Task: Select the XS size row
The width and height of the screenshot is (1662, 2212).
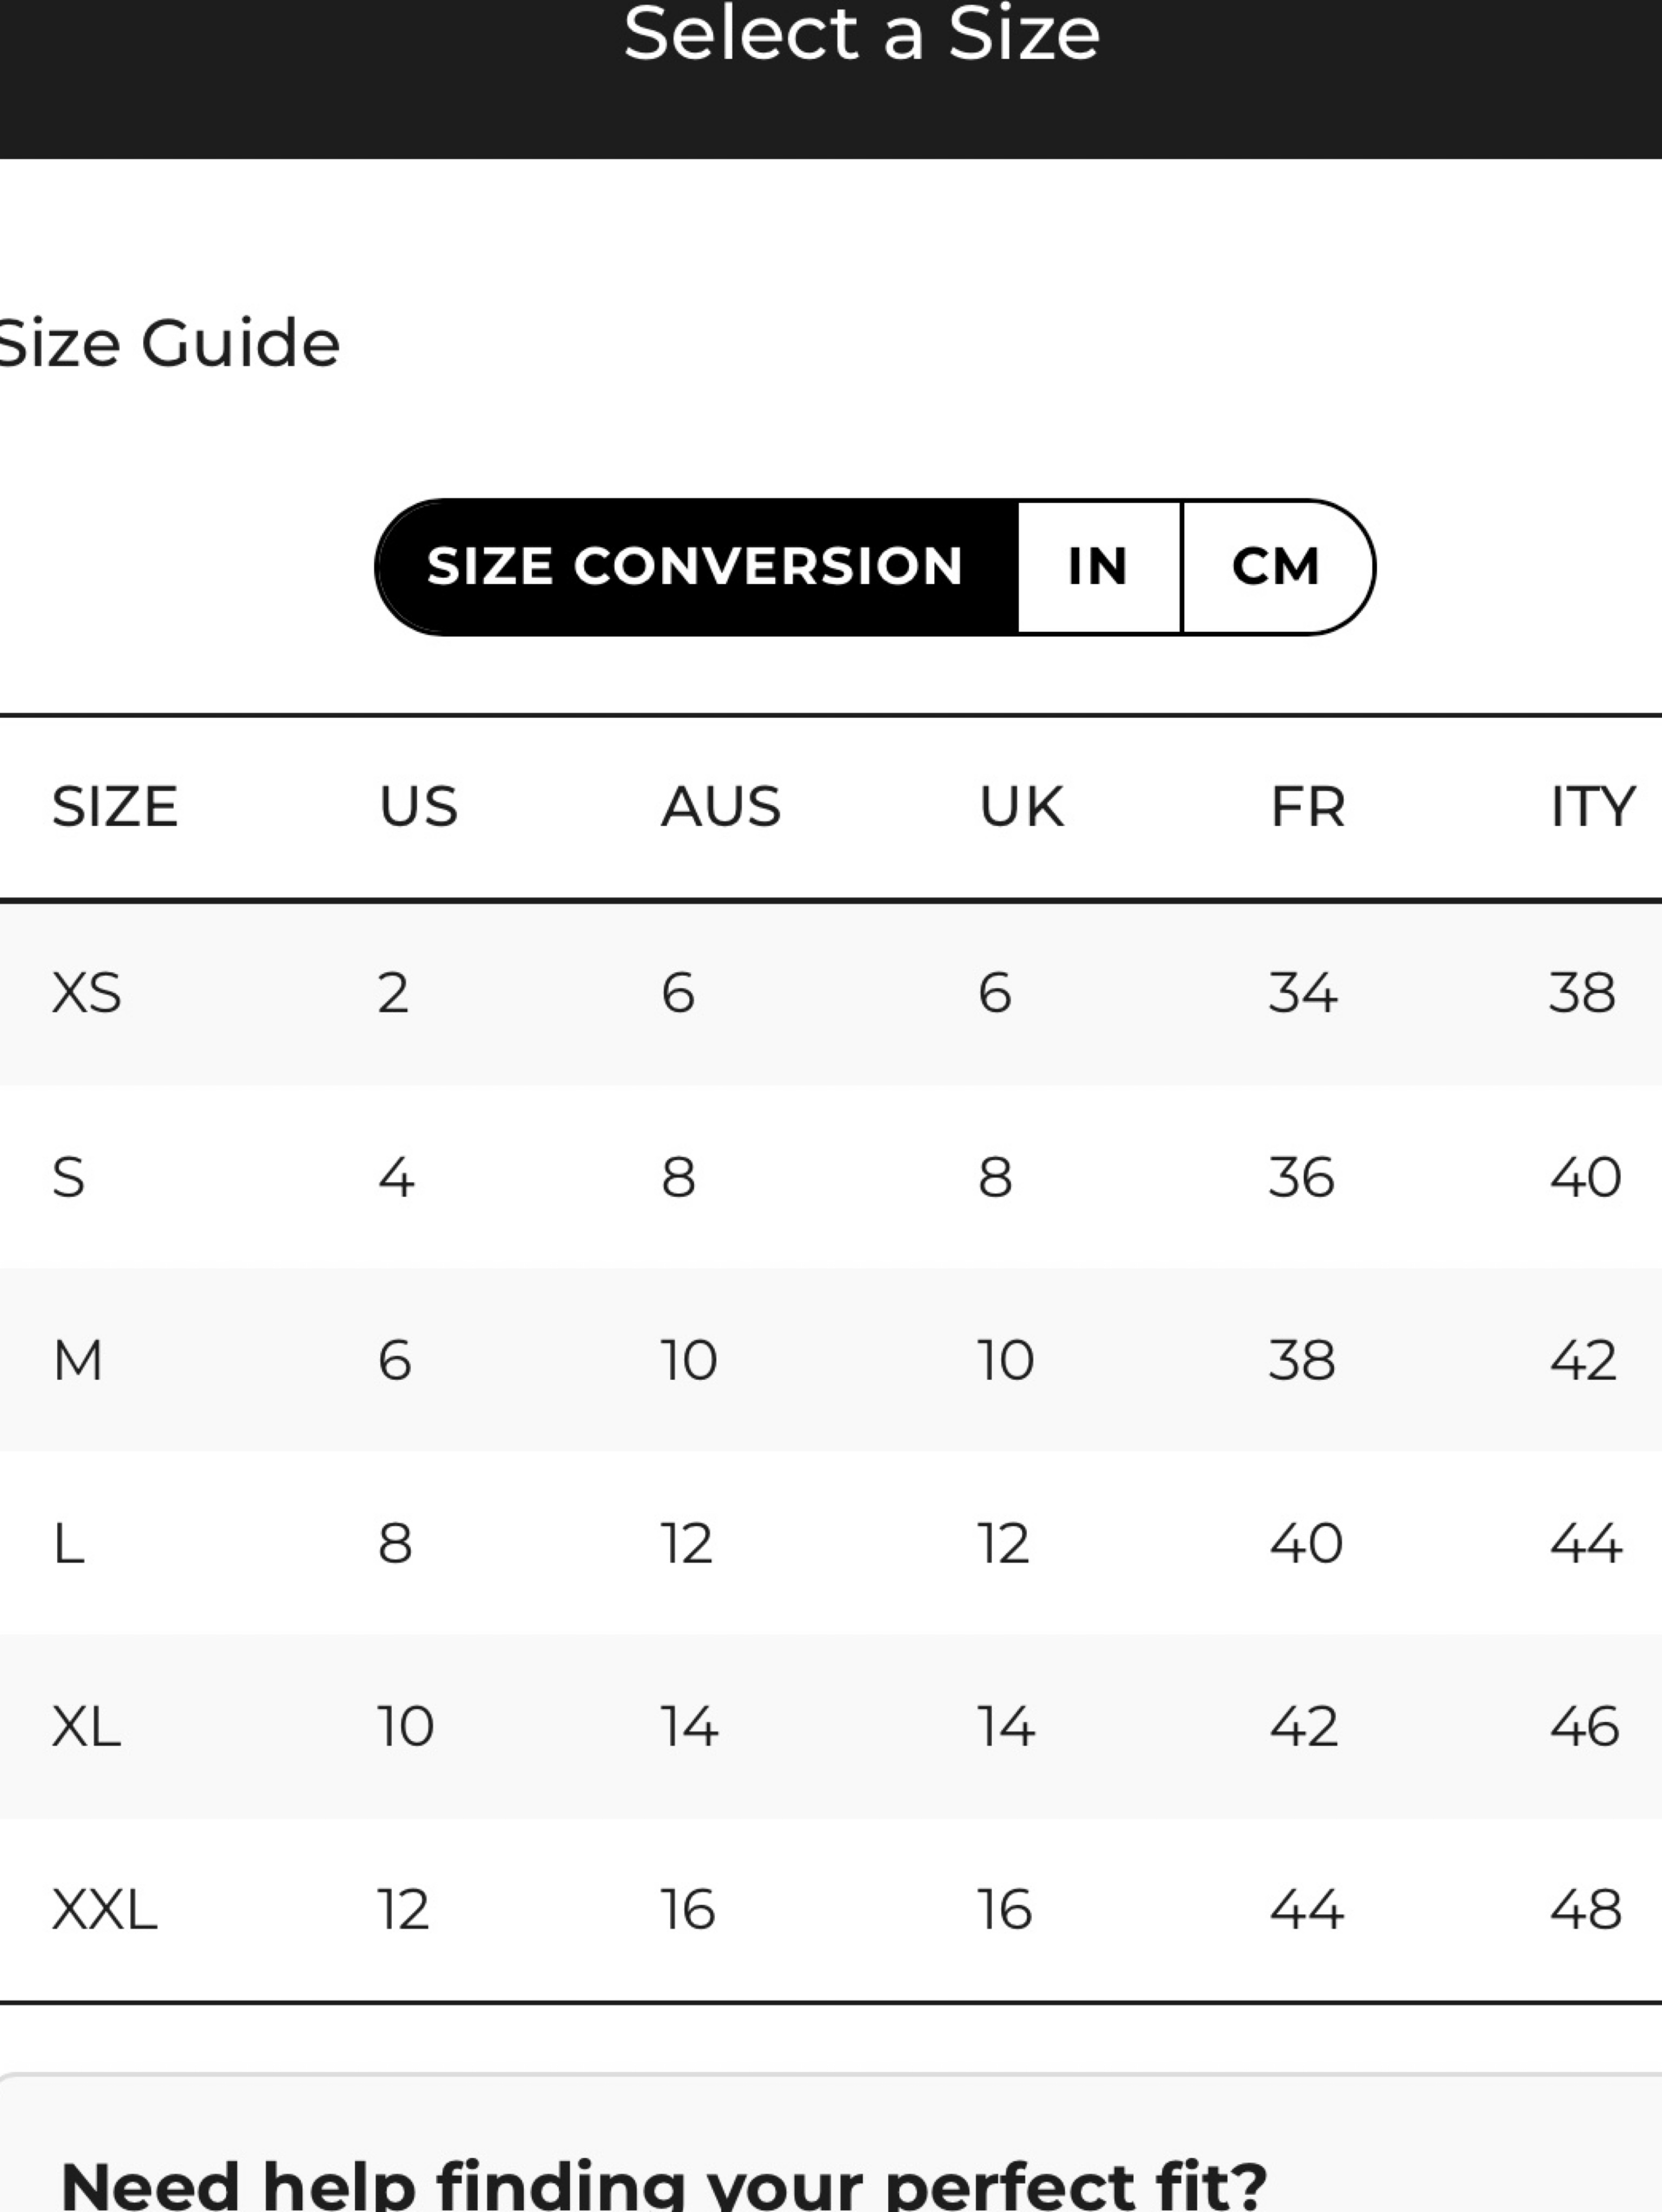Action: click(x=830, y=994)
